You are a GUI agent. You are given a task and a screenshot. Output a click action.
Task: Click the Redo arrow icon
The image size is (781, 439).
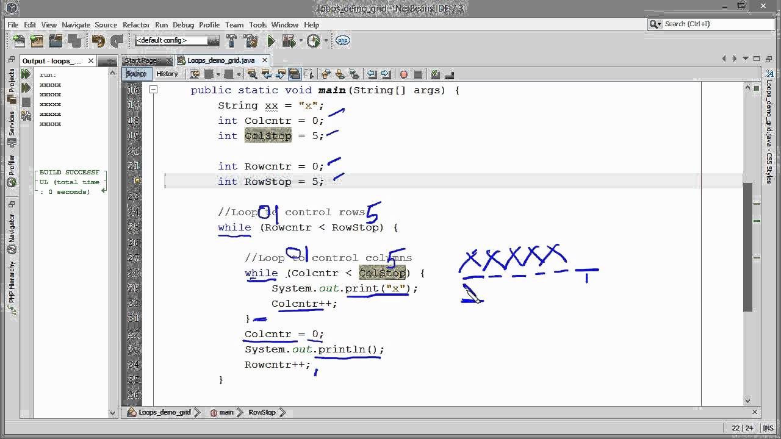(116, 41)
